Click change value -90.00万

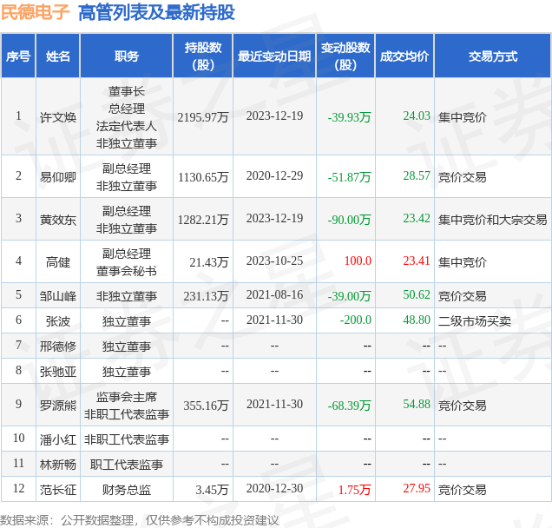pos(349,220)
